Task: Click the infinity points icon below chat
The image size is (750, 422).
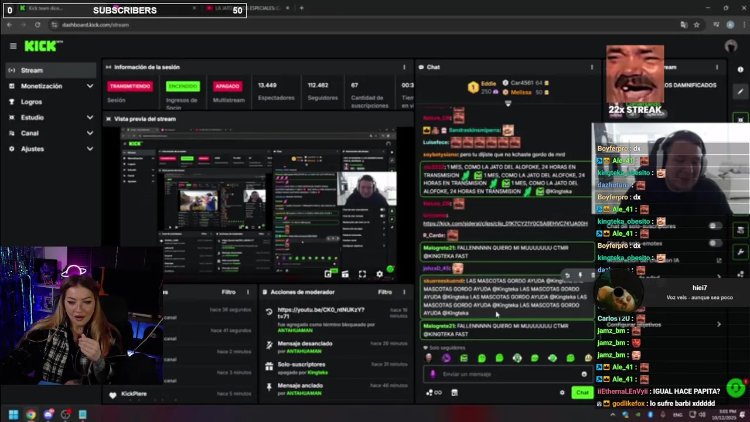Action: tap(434, 393)
